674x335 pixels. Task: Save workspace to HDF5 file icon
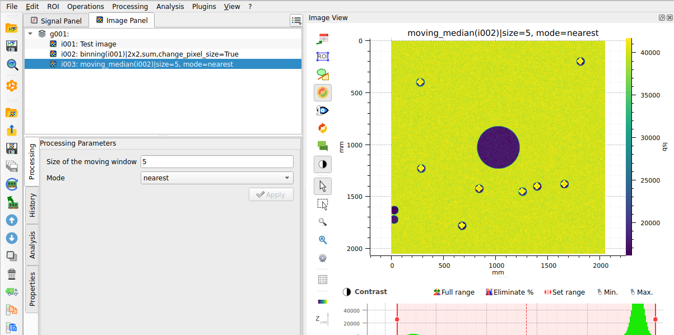12,46
